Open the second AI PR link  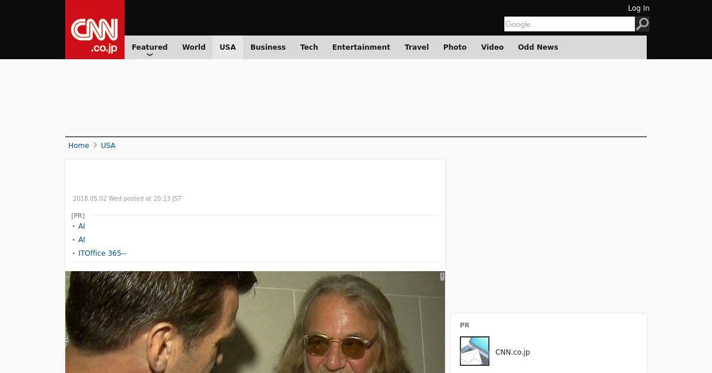tap(82, 240)
